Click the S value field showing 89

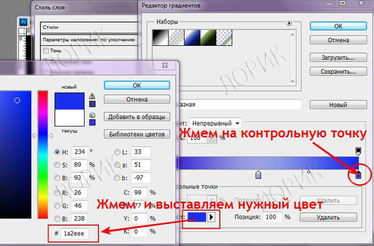80,165
